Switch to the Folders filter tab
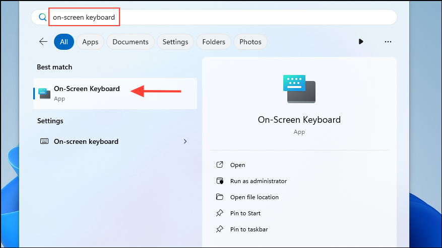The height and width of the screenshot is (248, 442). 214,42
